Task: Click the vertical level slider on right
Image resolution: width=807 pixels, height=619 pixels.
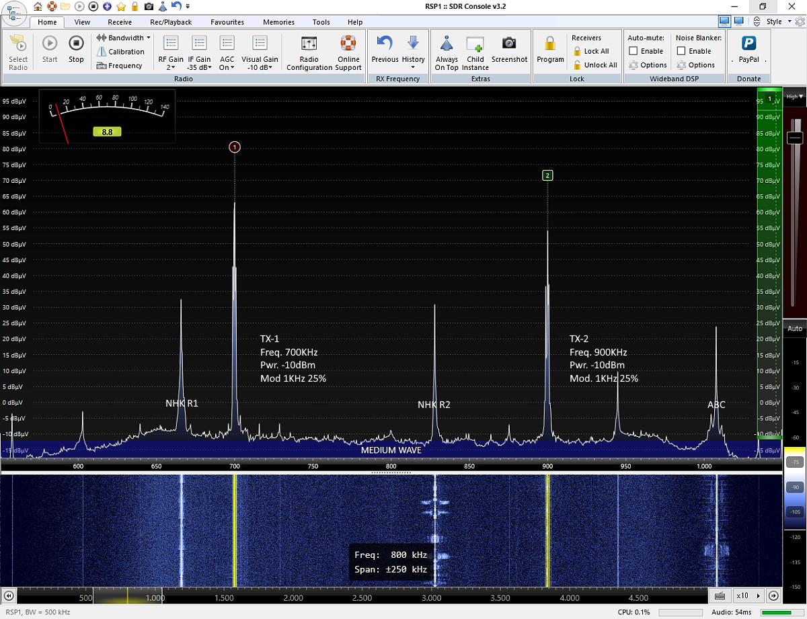Action: (795, 138)
